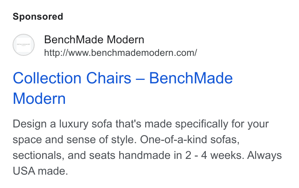Click the word Modern in the blue headline
Image resolution: width=299 pixels, height=188 pixels.
coord(39,99)
